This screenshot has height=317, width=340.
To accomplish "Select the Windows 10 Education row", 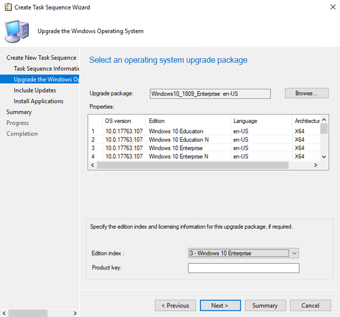I will point(204,131).
